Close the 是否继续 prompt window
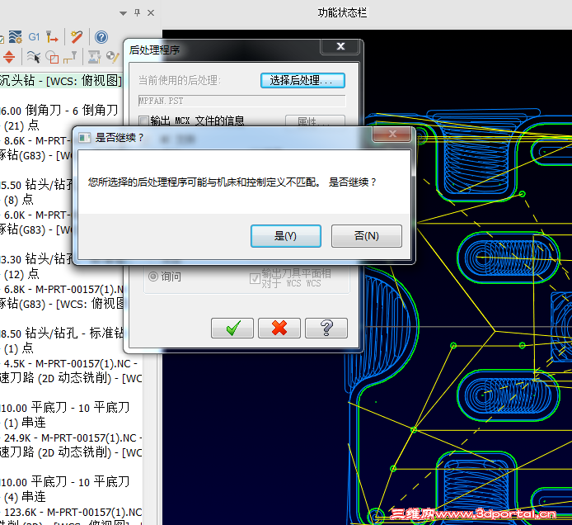 pyautogui.click(x=392, y=134)
